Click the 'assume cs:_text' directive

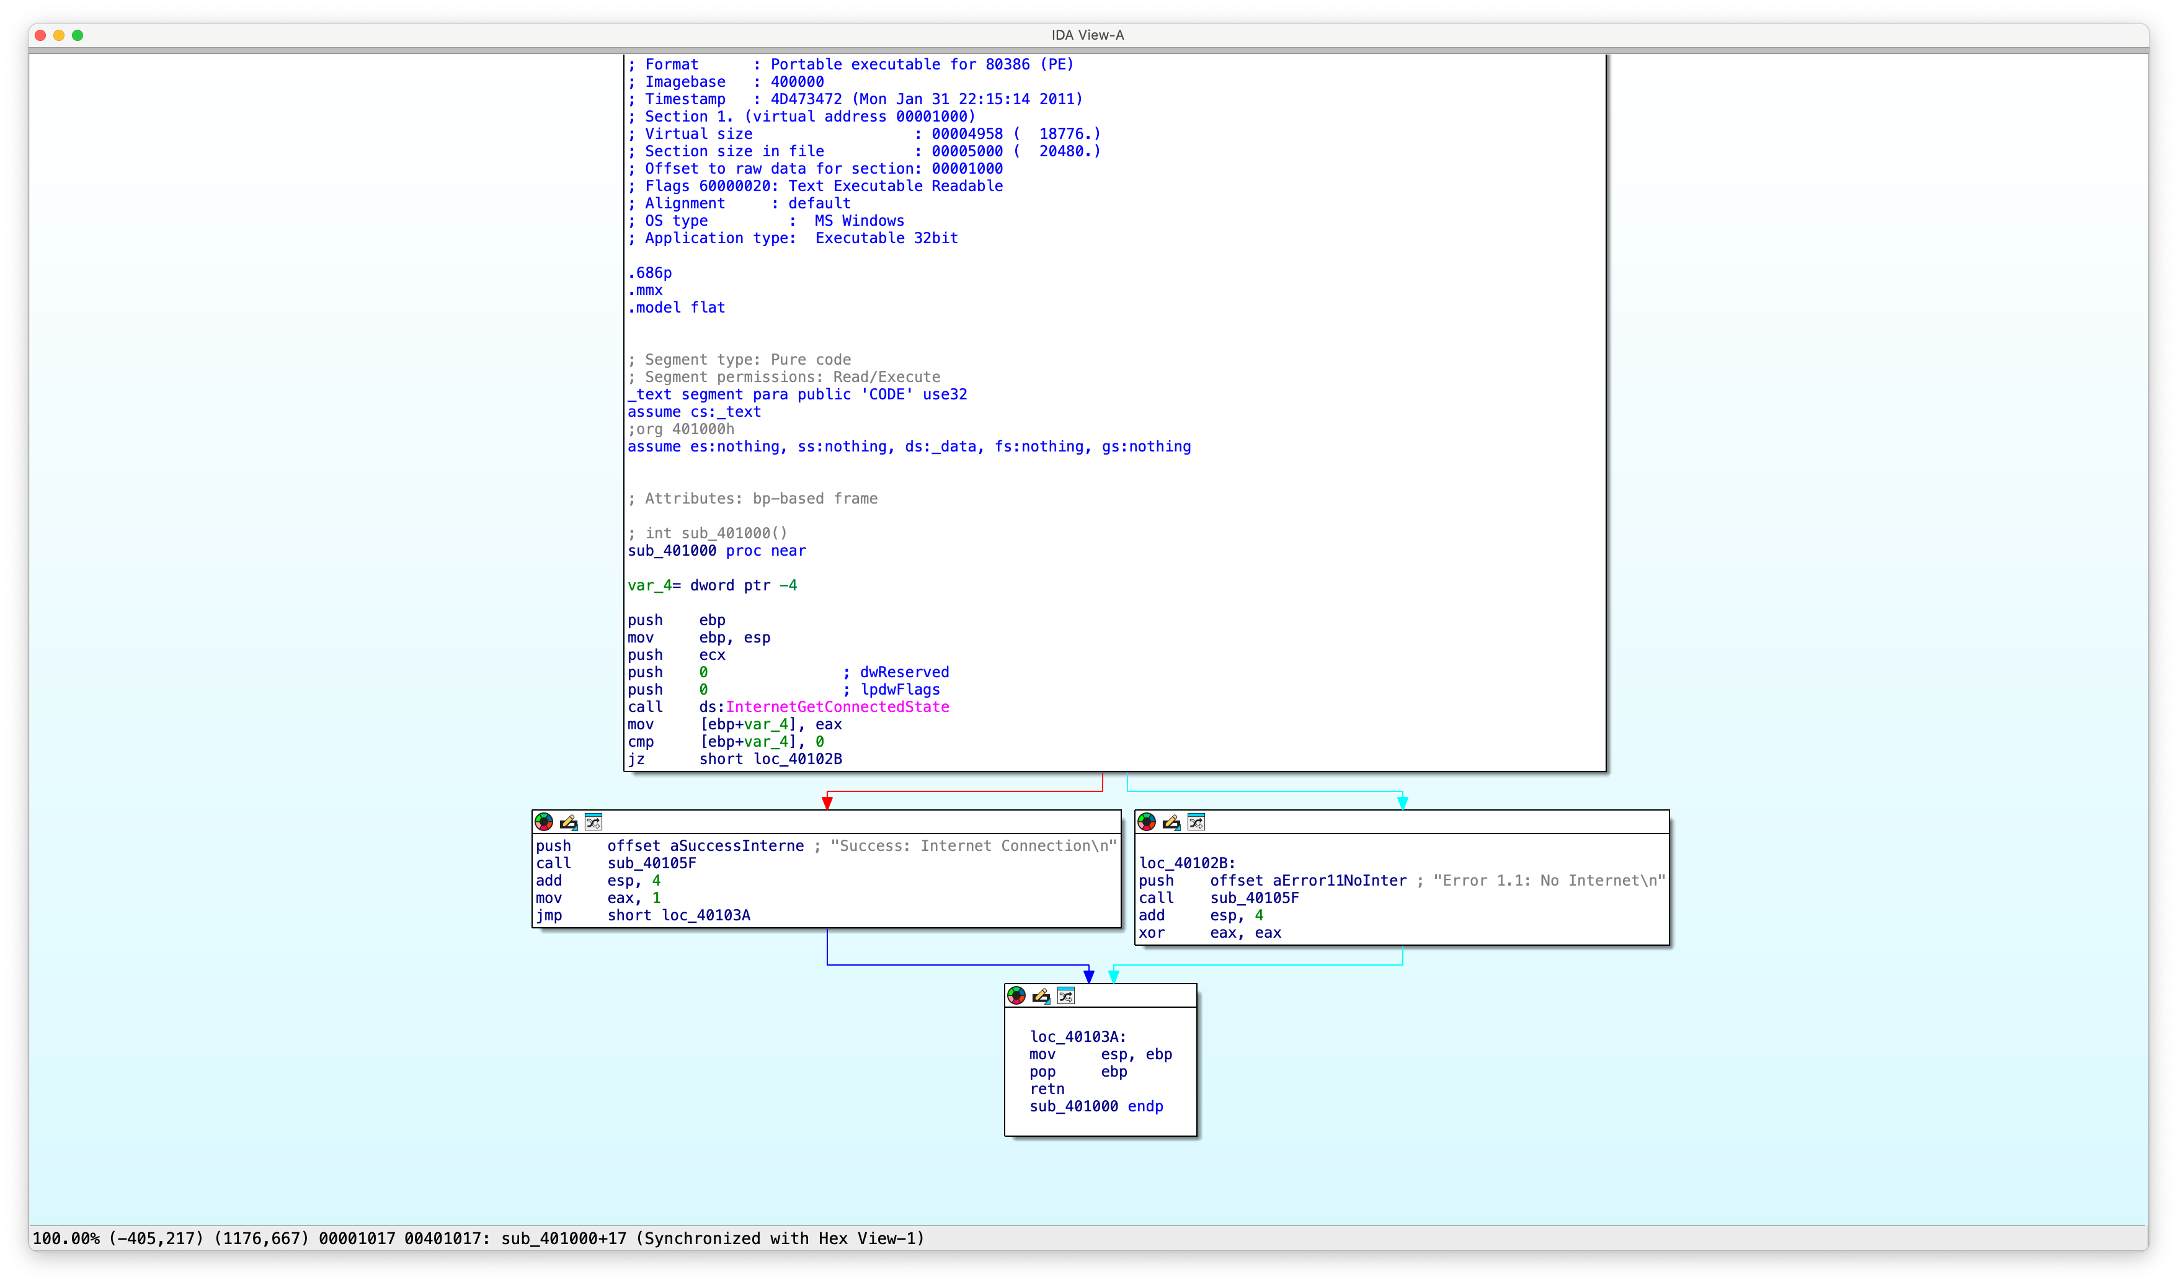(694, 411)
